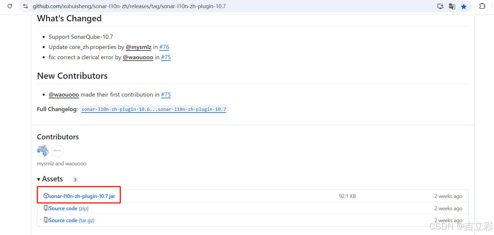Viewport: 494px width, 235px height.
Task: Open waouooo contributor avatar
Action: [58, 151]
